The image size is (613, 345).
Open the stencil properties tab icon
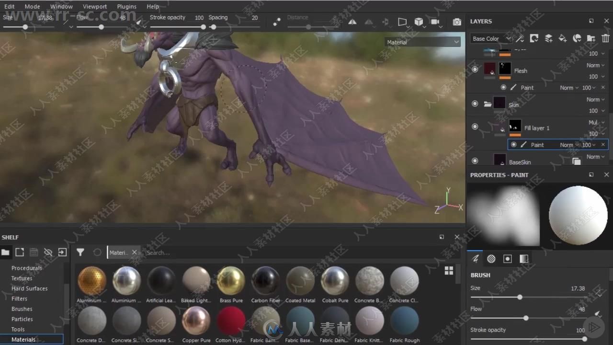tap(508, 259)
